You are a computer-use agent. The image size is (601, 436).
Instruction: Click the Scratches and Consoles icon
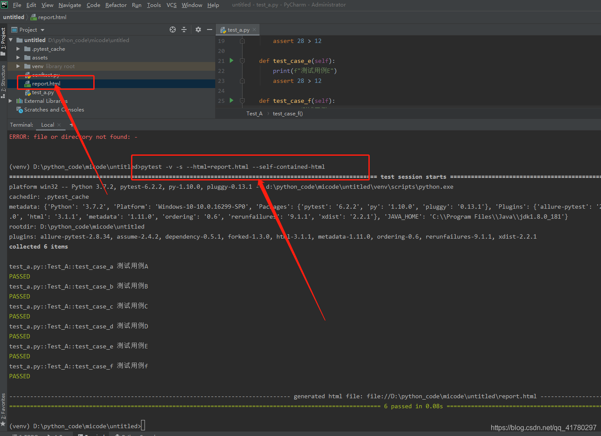(x=20, y=110)
